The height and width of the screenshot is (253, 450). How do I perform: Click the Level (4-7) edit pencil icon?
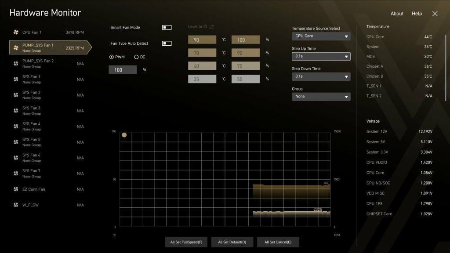(212, 27)
